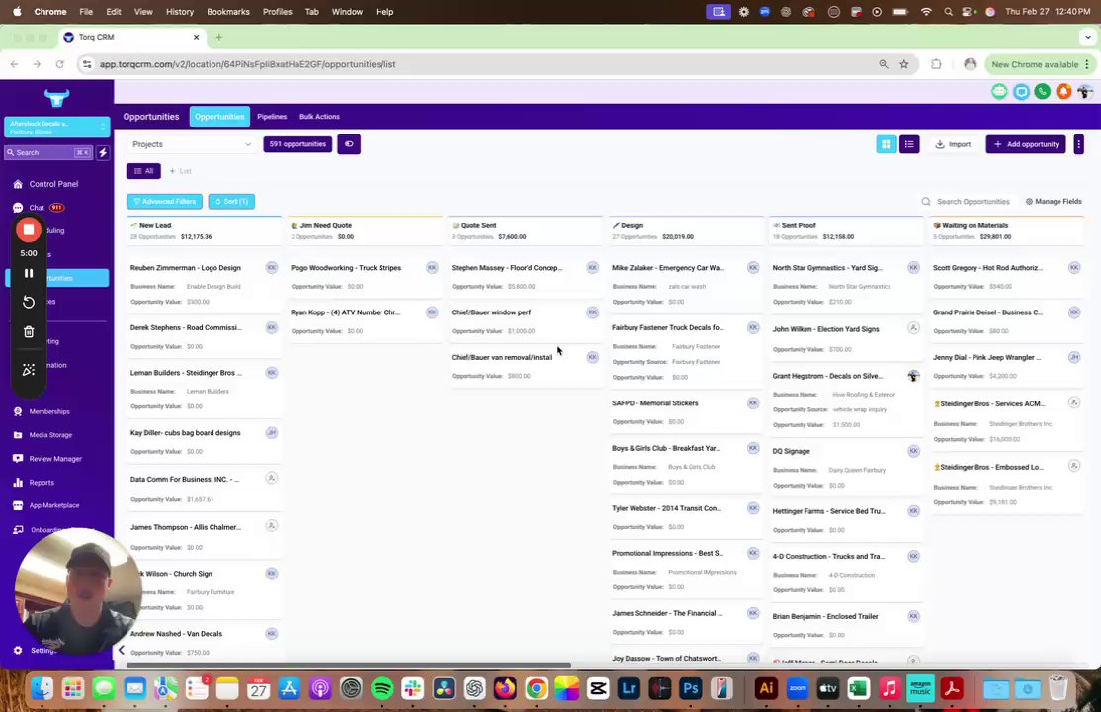The height and width of the screenshot is (712, 1101).
Task: Click the lightning bolt quick actions icon
Action: click(x=103, y=152)
